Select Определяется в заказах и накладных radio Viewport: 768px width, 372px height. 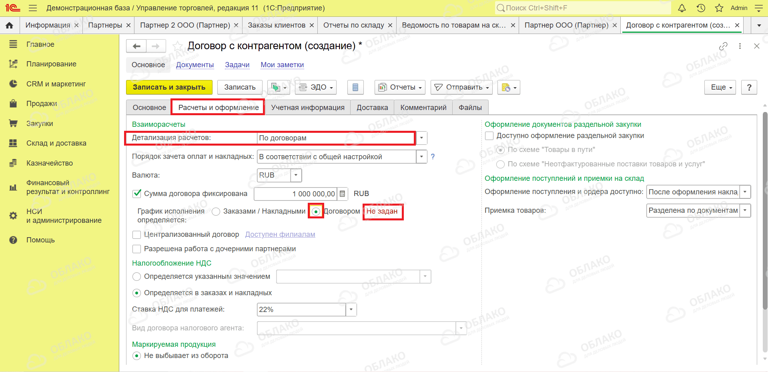[x=137, y=293]
